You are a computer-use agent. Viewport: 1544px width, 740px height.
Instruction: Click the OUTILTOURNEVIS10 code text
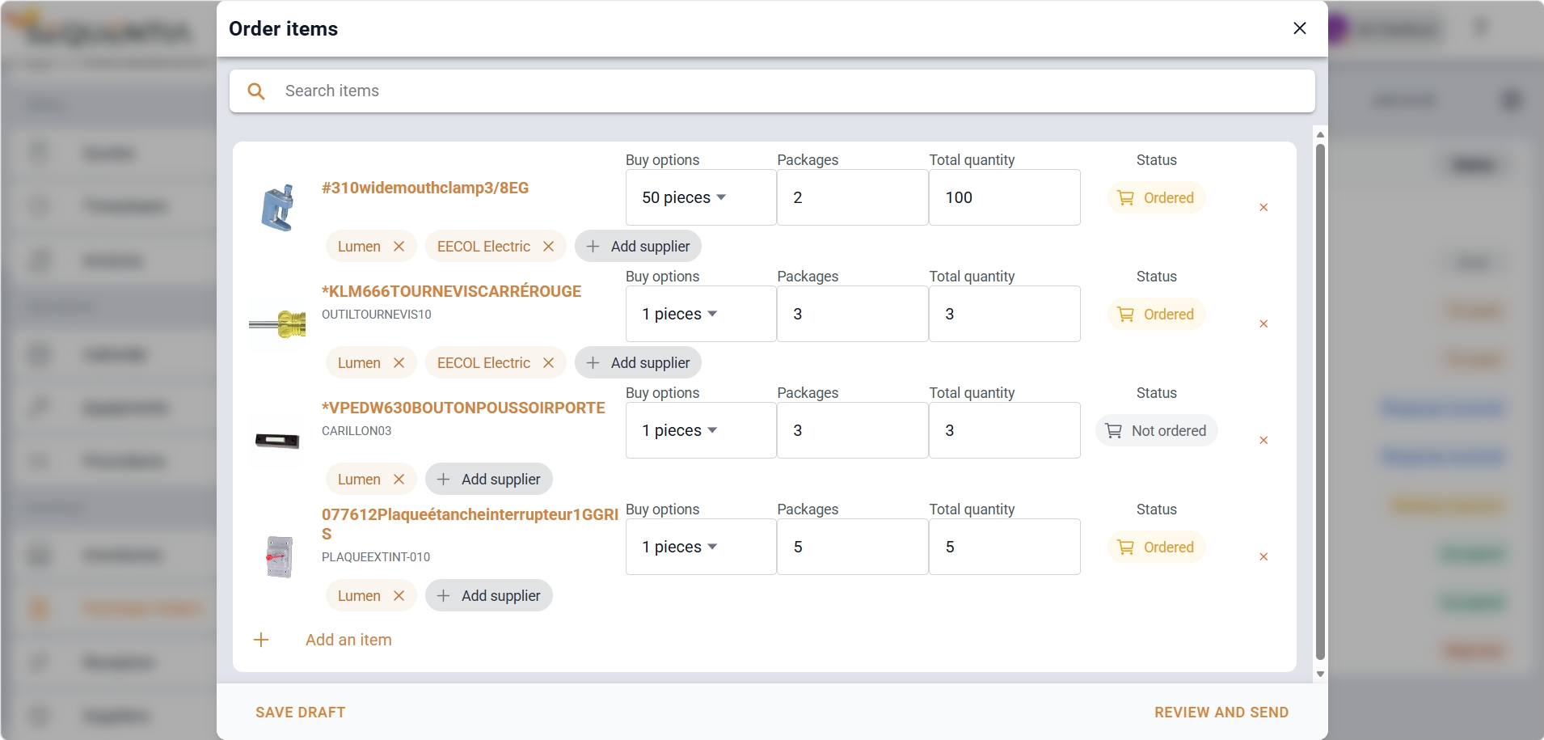377,314
